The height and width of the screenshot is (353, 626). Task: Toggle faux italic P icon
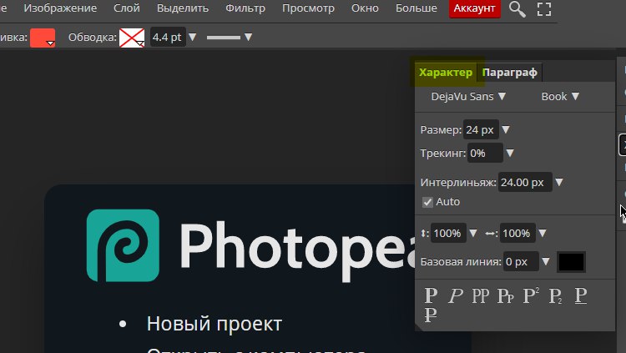tap(456, 296)
